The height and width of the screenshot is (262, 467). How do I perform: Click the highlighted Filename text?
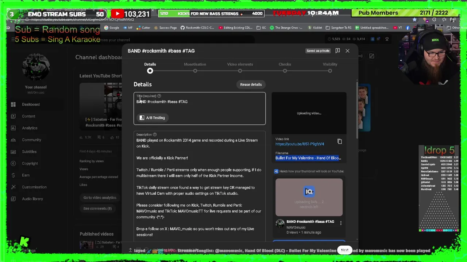click(x=308, y=158)
